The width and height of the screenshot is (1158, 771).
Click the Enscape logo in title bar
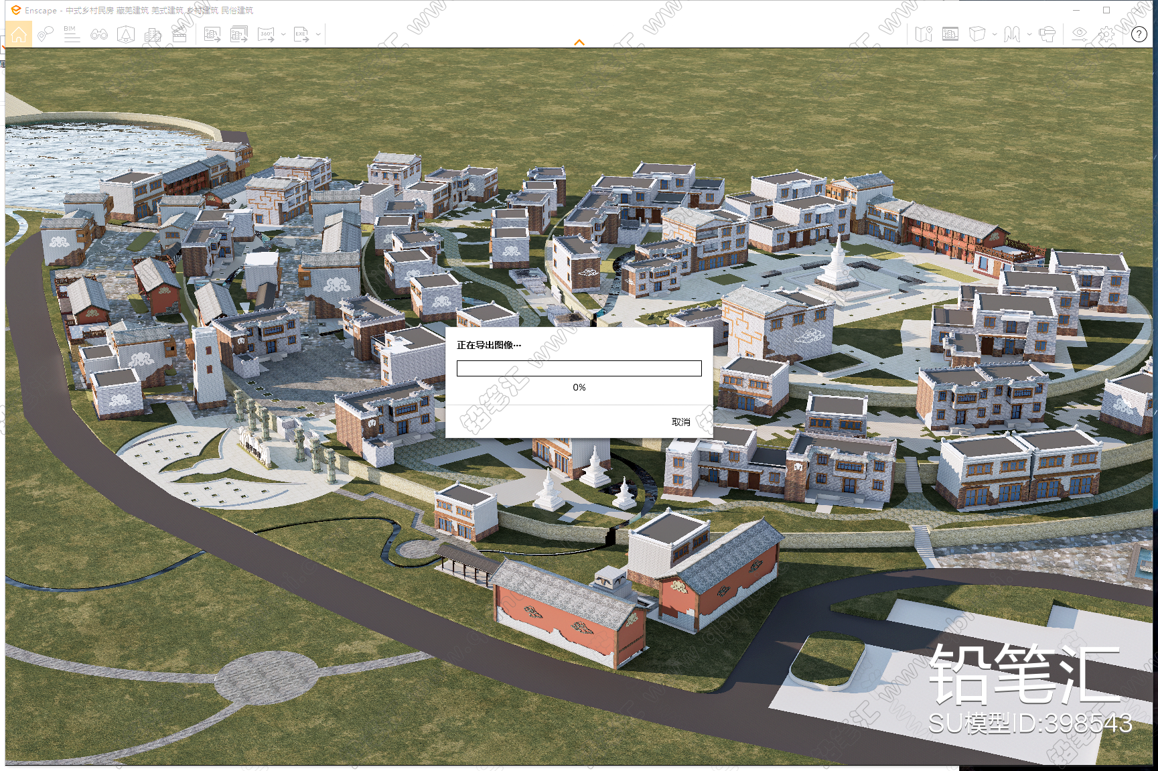15,10
